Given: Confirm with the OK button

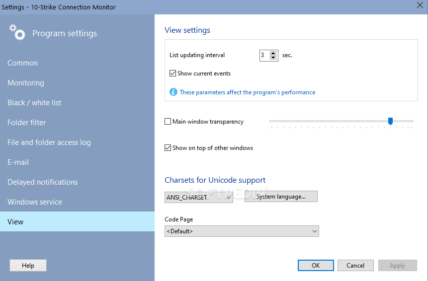Looking at the screenshot, I should pos(316,266).
